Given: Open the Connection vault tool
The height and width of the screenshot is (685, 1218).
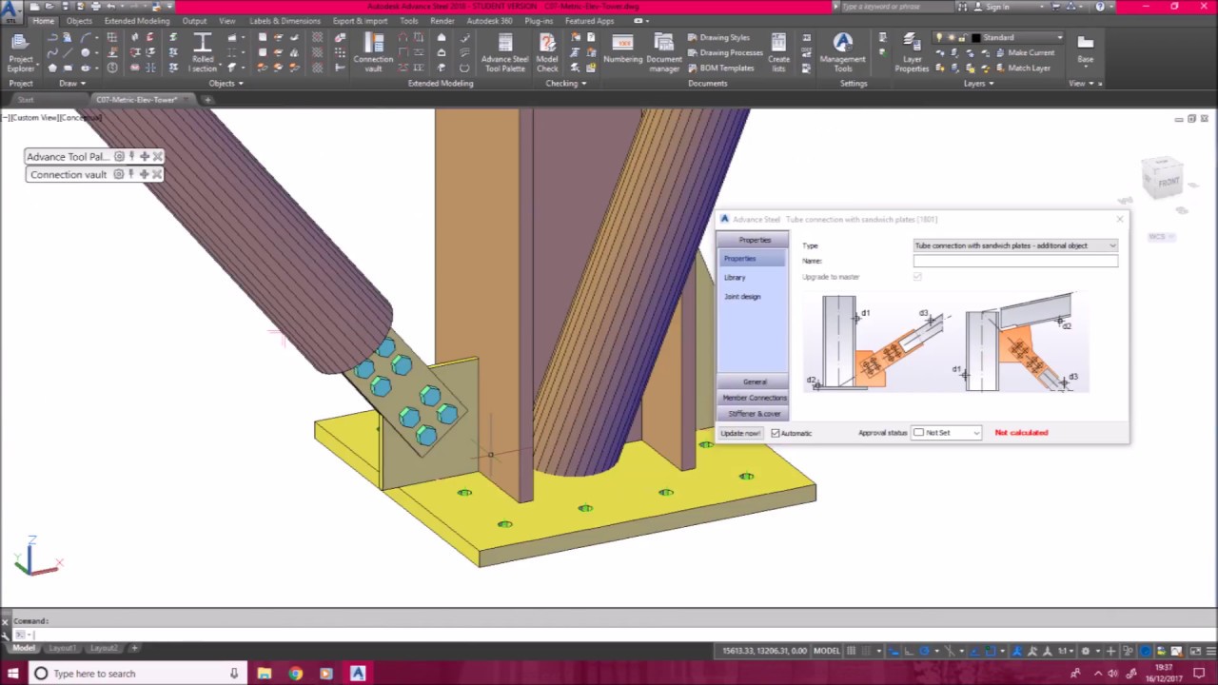Looking at the screenshot, I should (x=373, y=50).
